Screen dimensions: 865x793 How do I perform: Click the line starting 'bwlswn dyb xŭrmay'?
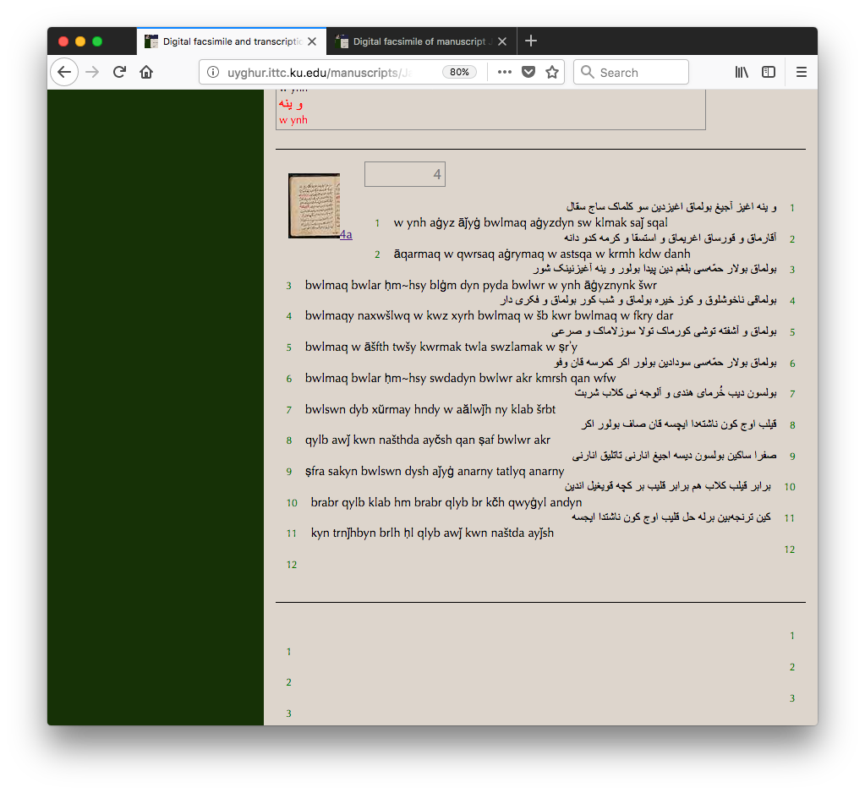(x=430, y=409)
